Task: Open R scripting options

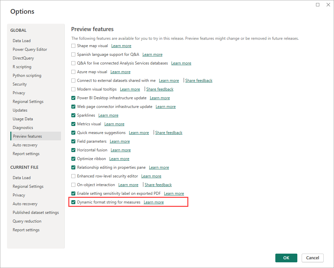Action: pos(22,67)
